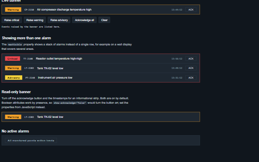Acknowledge the Instrument air pressure low alarm

point(191,78)
